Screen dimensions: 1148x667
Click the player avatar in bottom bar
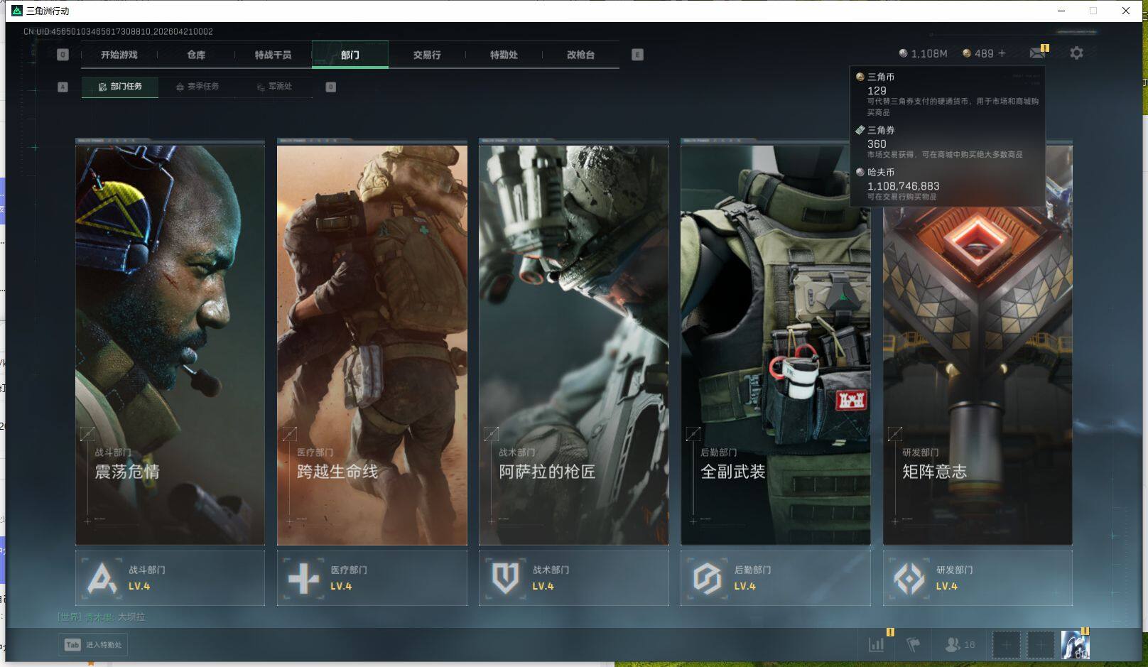pyautogui.click(x=1075, y=644)
